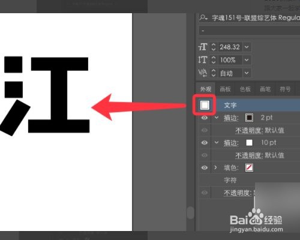Click the font style field showing a dash
This screenshot has width=300, height=240.
[x=250, y=31]
